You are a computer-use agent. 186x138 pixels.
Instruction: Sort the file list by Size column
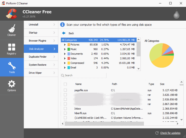pyautogui.click(x=162, y=84)
